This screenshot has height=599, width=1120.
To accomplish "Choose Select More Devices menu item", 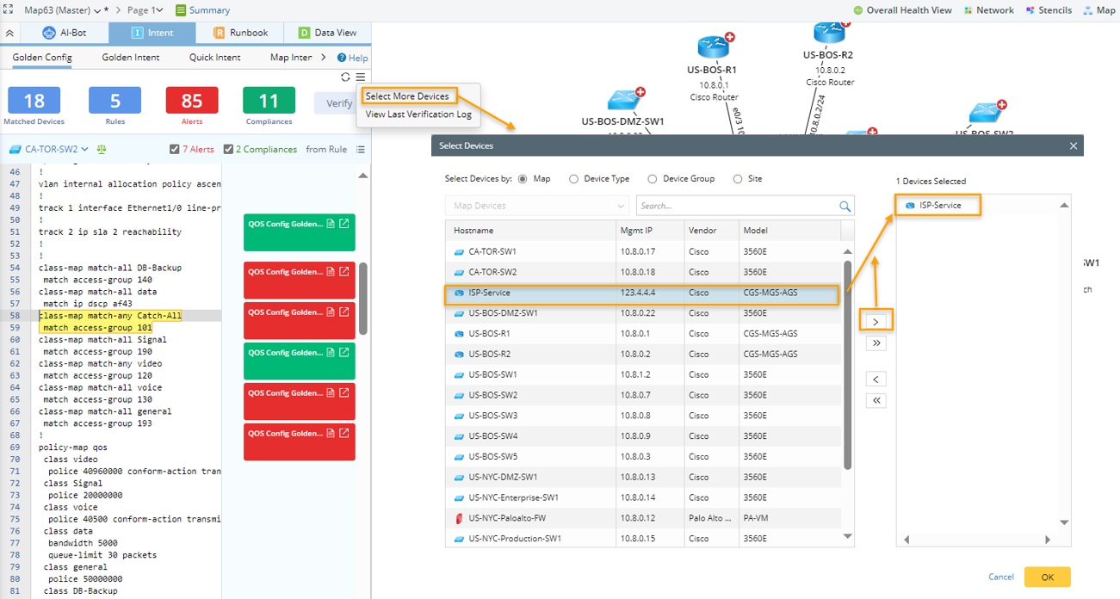I will click(407, 96).
